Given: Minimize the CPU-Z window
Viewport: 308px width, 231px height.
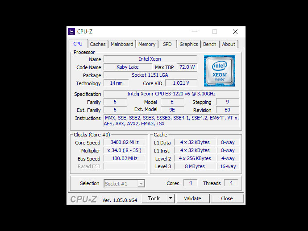Looking at the screenshot, I should click(x=195, y=32).
